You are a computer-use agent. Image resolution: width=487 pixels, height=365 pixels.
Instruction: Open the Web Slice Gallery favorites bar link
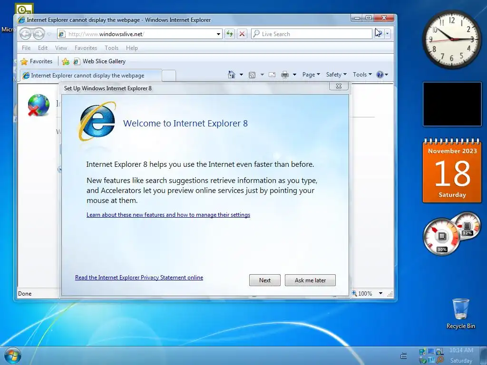(100, 61)
